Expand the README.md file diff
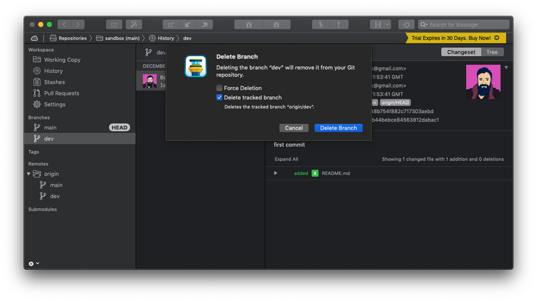The width and height of the screenshot is (537, 301). (276, 174)
